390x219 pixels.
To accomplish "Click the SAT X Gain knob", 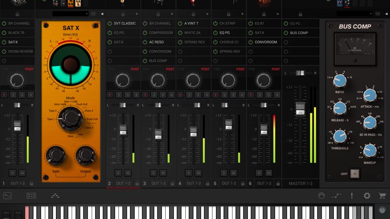I will 56,156.
